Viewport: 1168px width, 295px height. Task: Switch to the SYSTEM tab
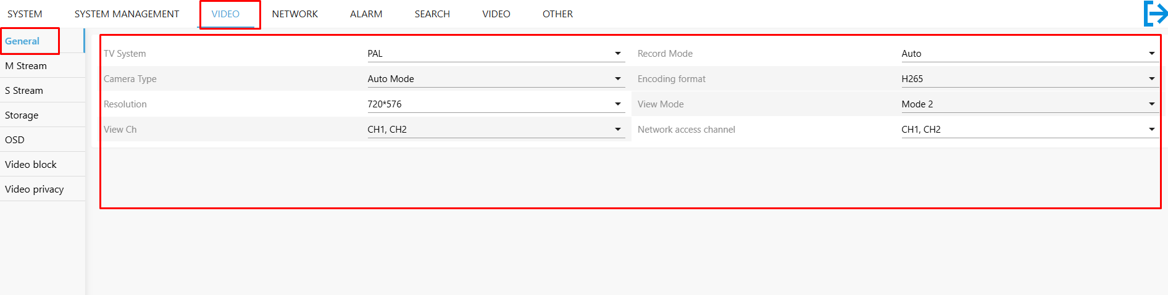25,14
